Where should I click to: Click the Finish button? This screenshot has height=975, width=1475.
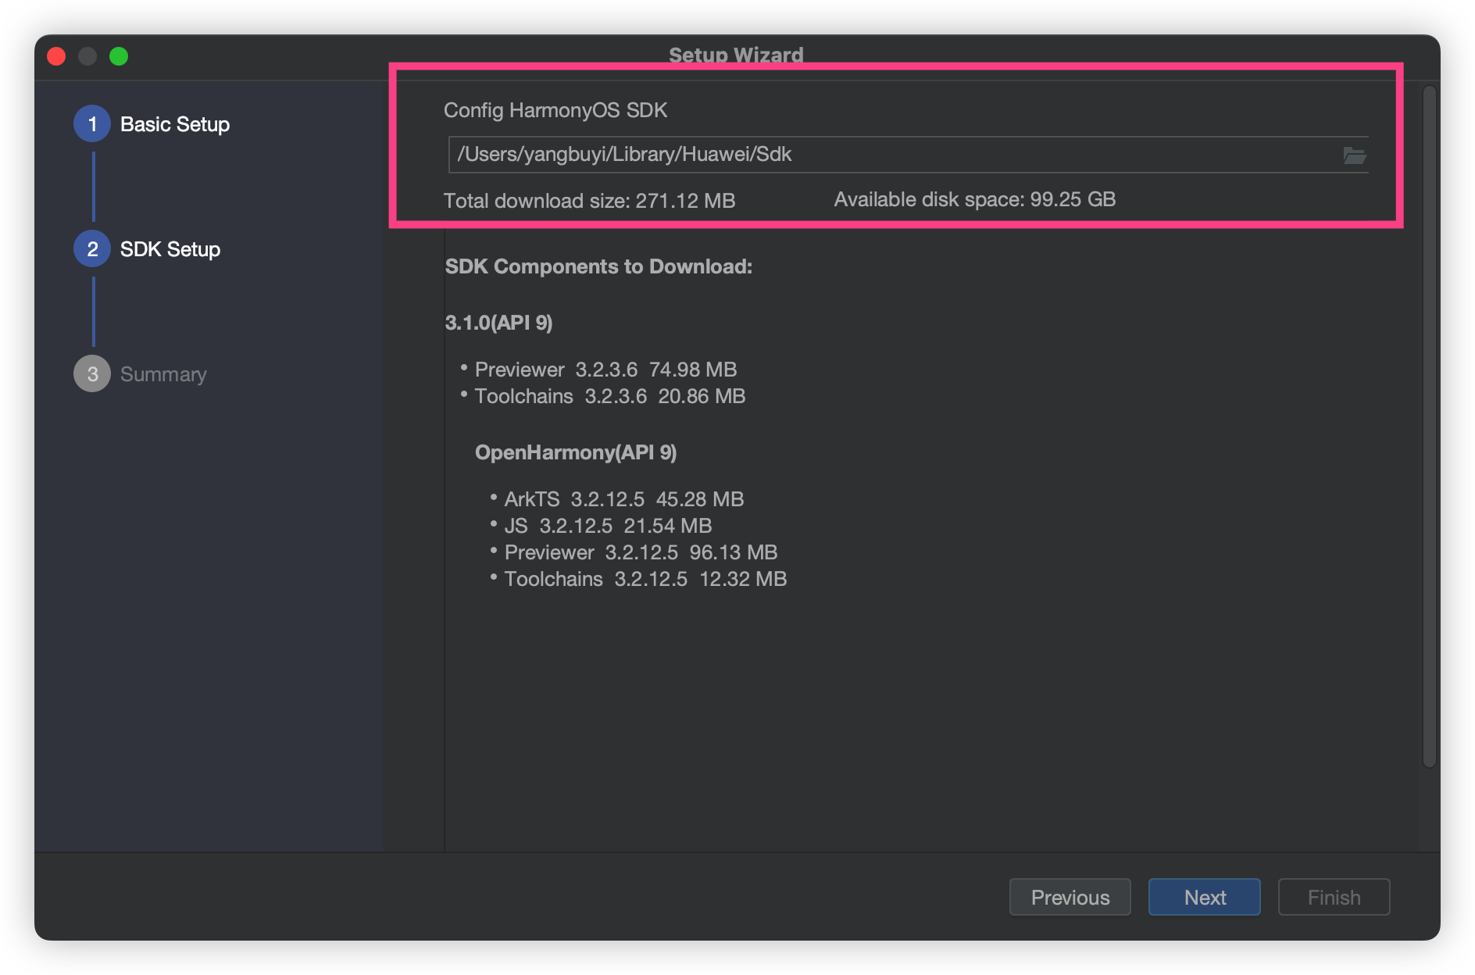1334,897
